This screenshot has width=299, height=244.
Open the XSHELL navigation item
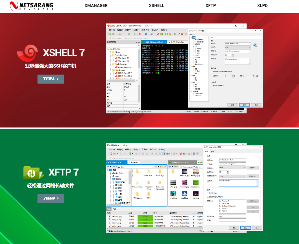(156, 6)
